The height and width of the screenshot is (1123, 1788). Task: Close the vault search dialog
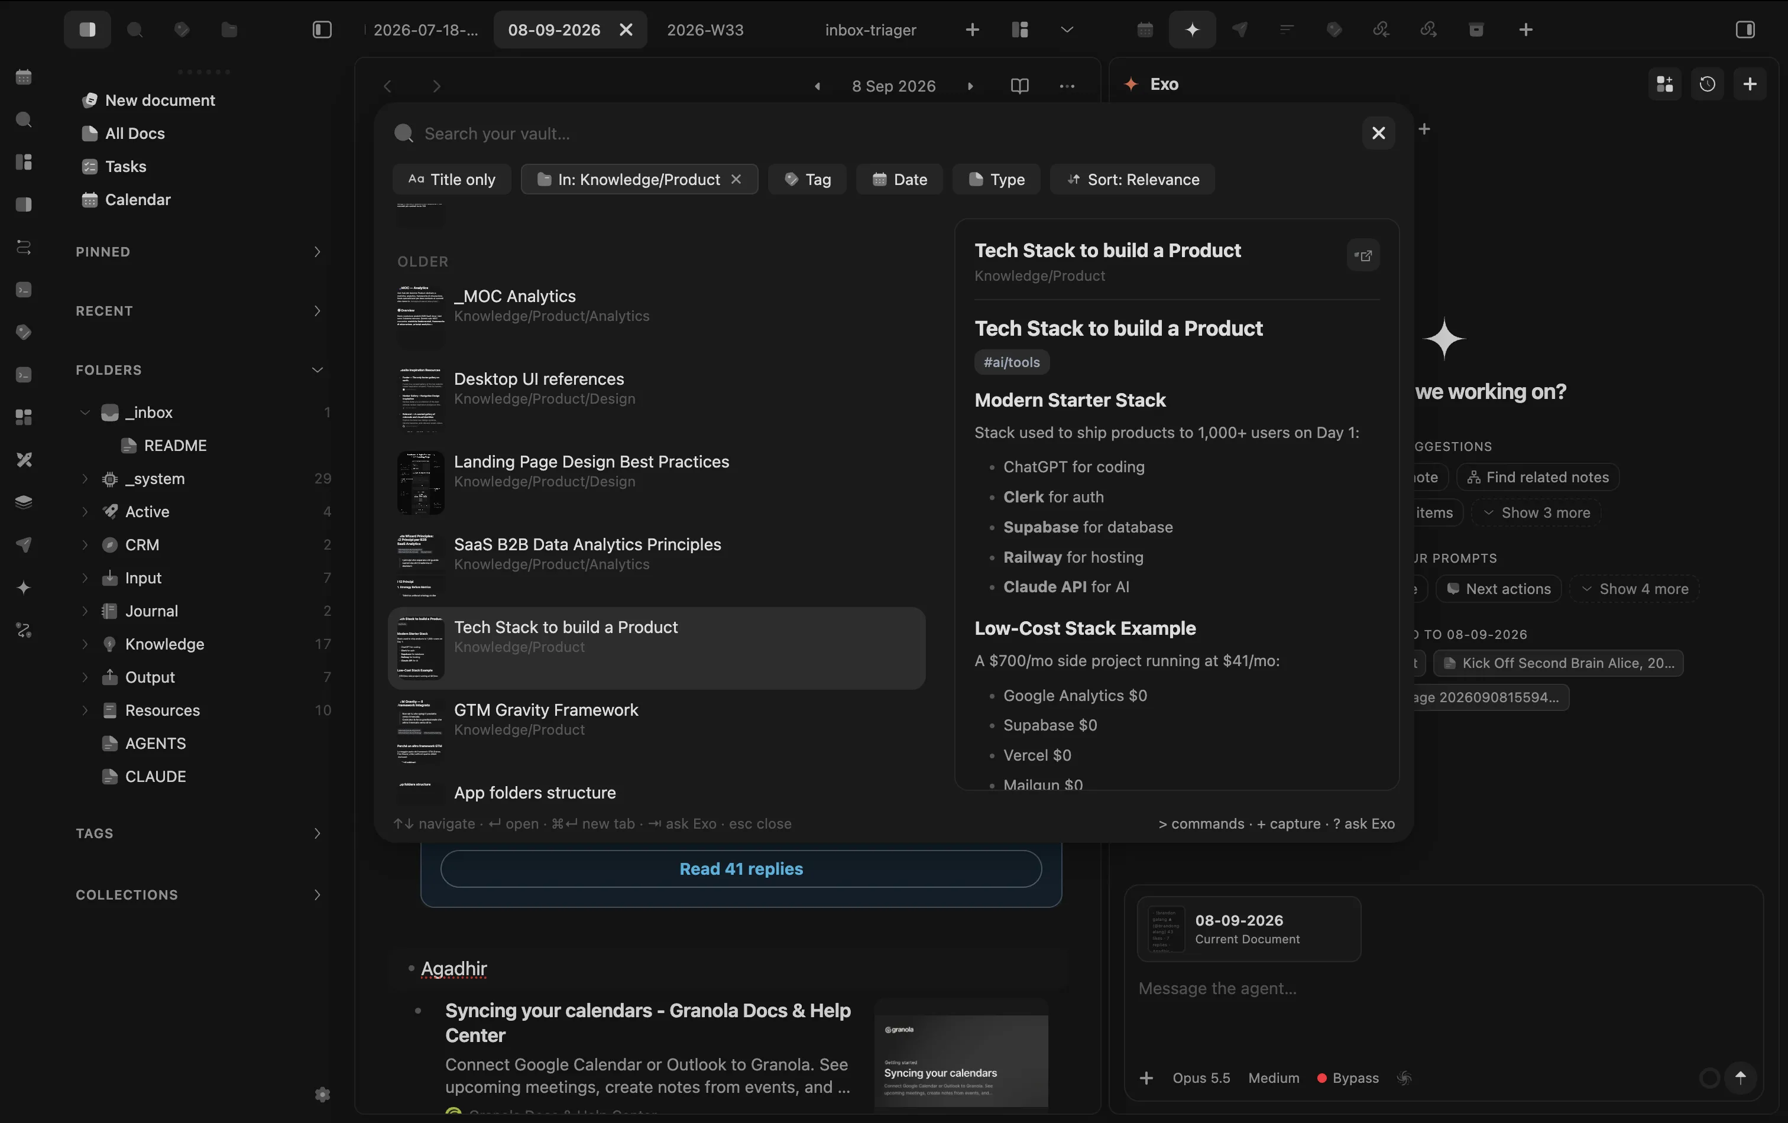coord(1378,133)
